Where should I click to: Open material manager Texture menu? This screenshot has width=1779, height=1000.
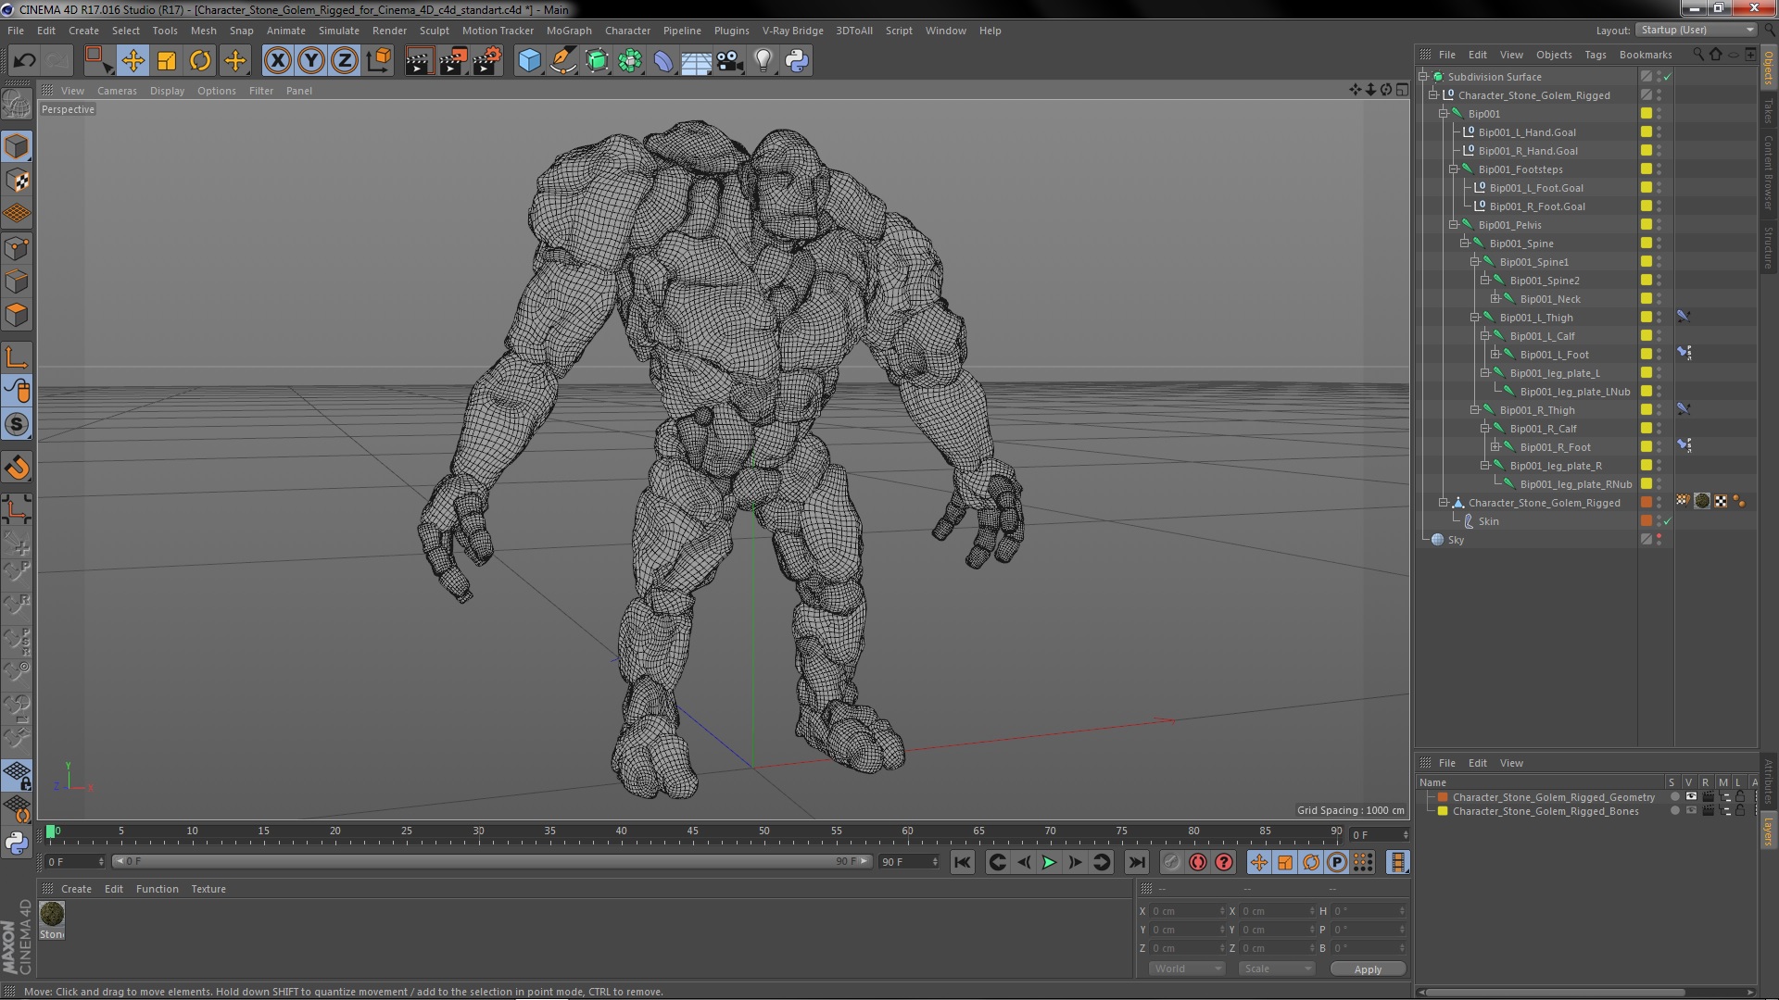208,889
